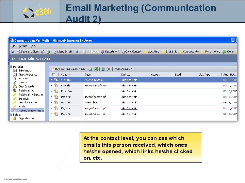The height and width of the screenshot is (183, 245).
Task: Open Activities in the navigation pane
Action: pos(24,78)
